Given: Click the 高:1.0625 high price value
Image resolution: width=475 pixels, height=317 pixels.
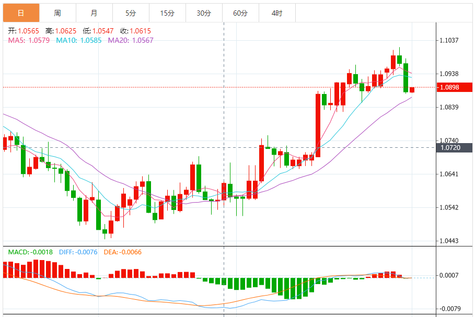Looking at the screenshot, I should tap(61, 31).
